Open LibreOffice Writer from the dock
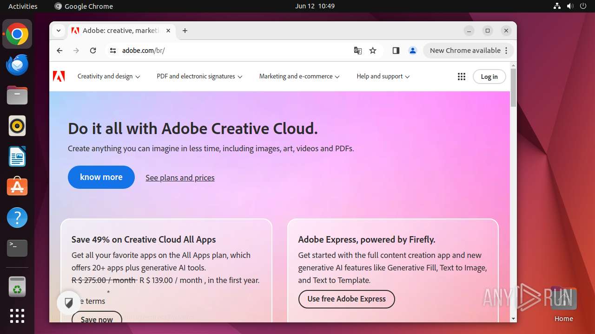 tap(17, 156)
